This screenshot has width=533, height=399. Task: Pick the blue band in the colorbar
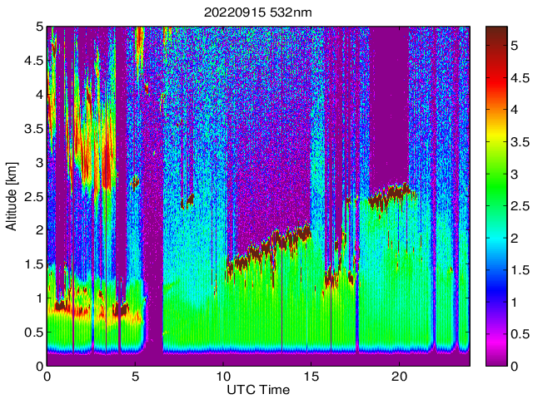click(x=496, y=283)
